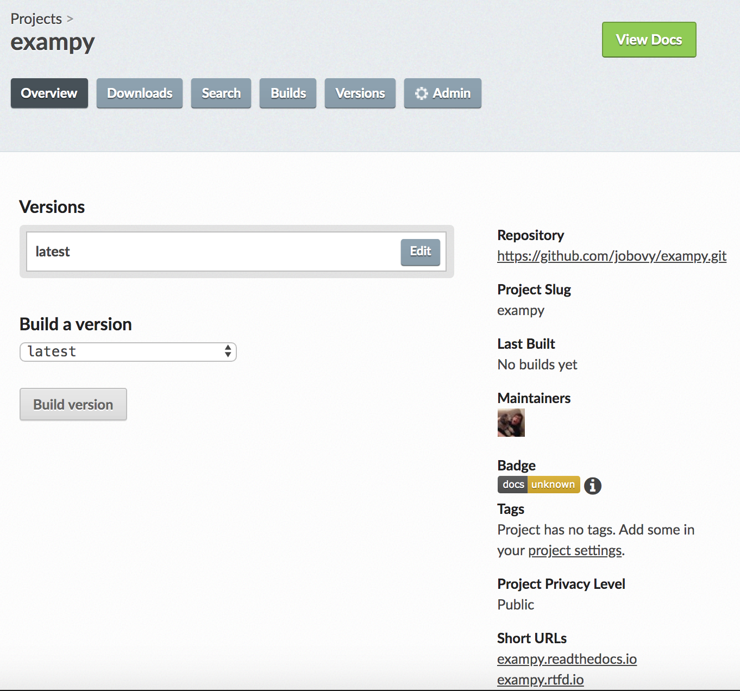740x691 pixels.
Task: Click the badge info icon
Action: click(x=593, y=485)
